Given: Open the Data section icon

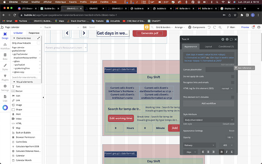Looking at the screenshot, I should pyautogui.click(x=5, y=57).
